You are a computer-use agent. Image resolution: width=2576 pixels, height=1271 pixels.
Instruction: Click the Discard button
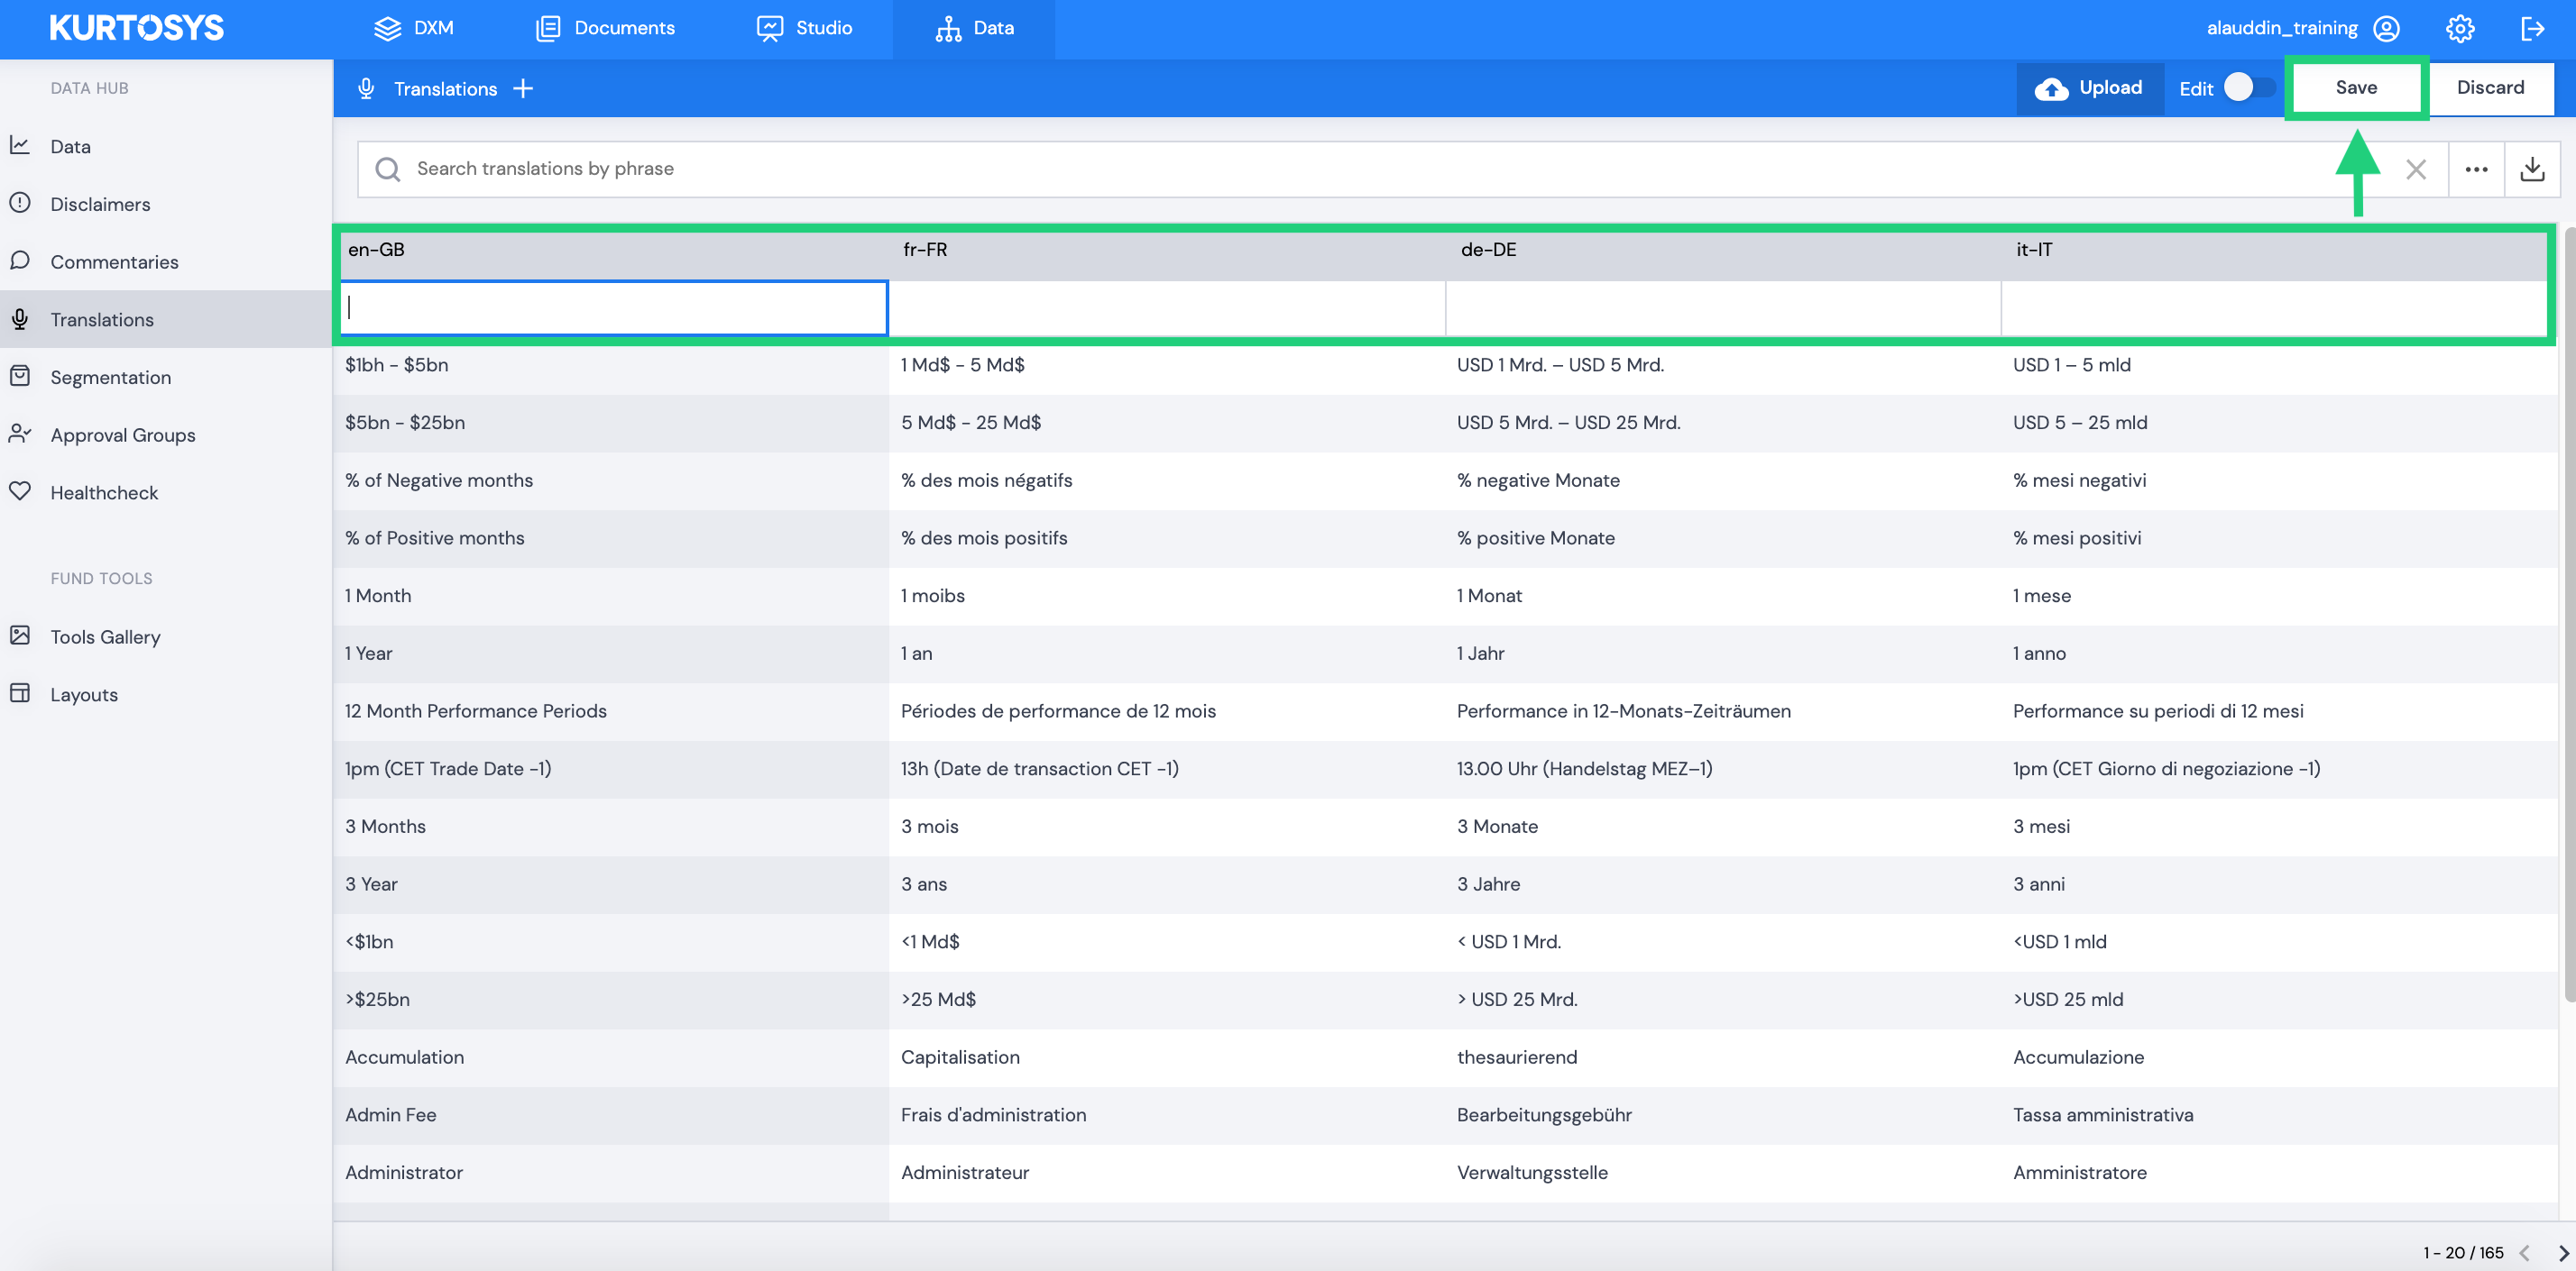pos(2490,88)
